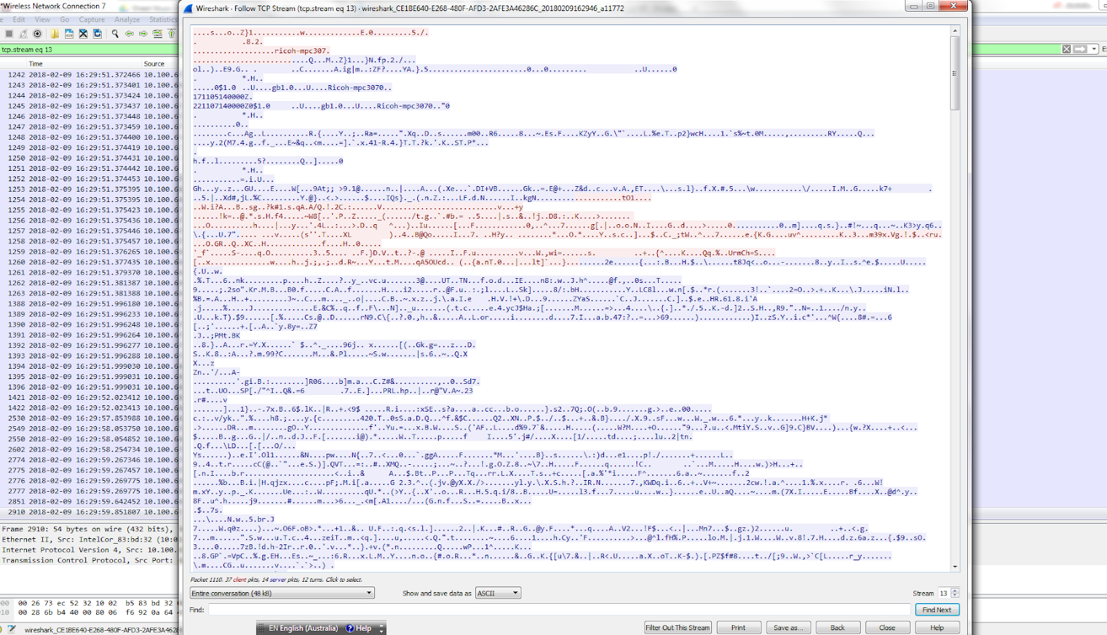Open capture options gear icon
Viewport: 1107px width, 635px height.
[37, 33]
